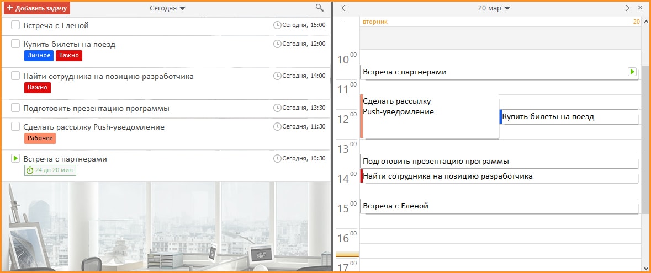Click Важно tag under Найти сотрудника

[38, 88]
